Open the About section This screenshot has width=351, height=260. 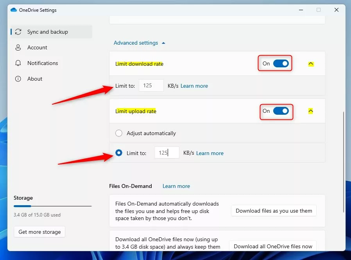[x=51, y=79]
